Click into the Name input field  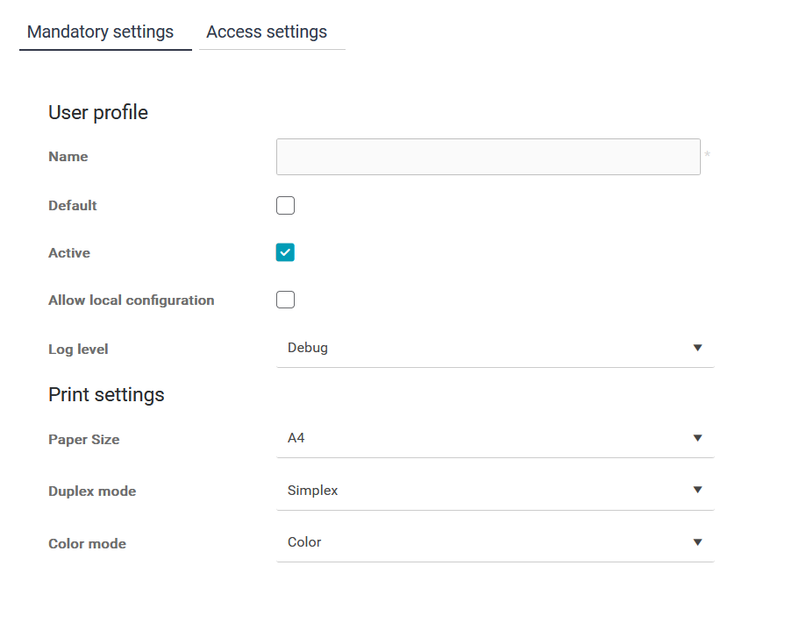pyautogui.click(x=488, y=157)
